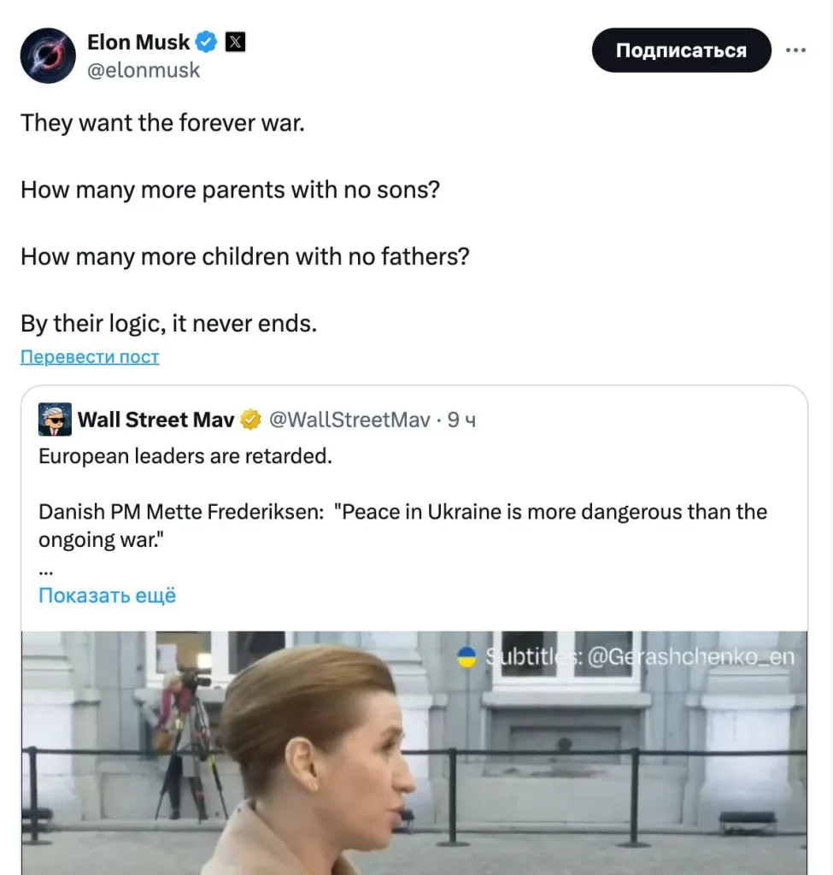Click the Ukraine flag watermark icon
The width and height of the screenshot is (833, 875).
click(x=466, y=657)
